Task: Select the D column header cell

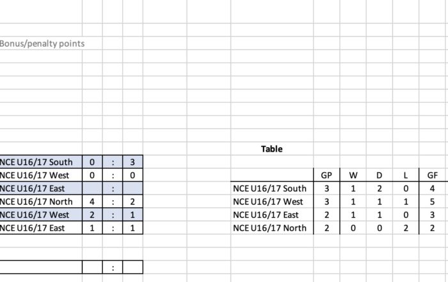Action: pyautogui.click(x=380, y=175)
